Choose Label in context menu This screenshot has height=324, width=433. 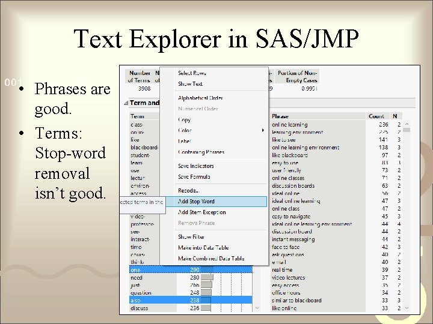(184, 141)
